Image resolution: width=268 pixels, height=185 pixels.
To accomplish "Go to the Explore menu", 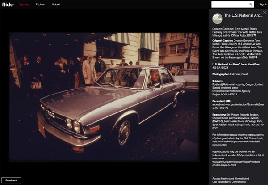I will (x=40, y=4).
